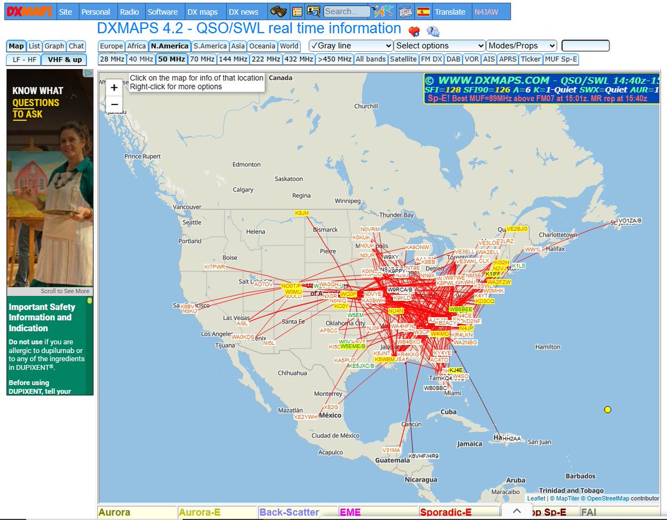This screenshot has width=667, height=520.
Task: Switch to Chat view
Action: [x=76, y=46]
